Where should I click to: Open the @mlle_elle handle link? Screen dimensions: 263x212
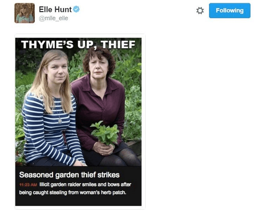coord(53,18)
